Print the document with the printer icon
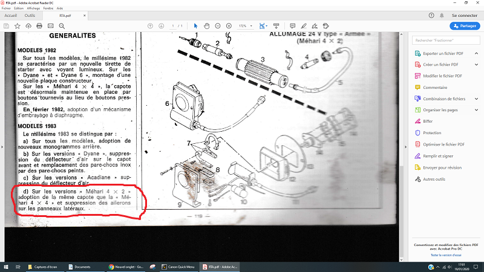This screenshot has height=272, width=484. (39, 26)
